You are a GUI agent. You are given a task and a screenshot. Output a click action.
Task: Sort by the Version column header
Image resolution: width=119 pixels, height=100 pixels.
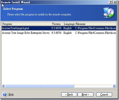point(57,24)
